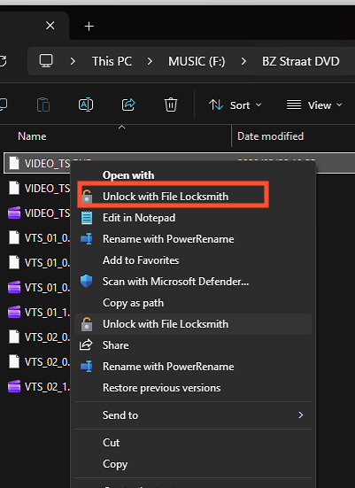Close the current File Explorer tab
Viewport: 355px width, 488px height.
tap(50, 26)
